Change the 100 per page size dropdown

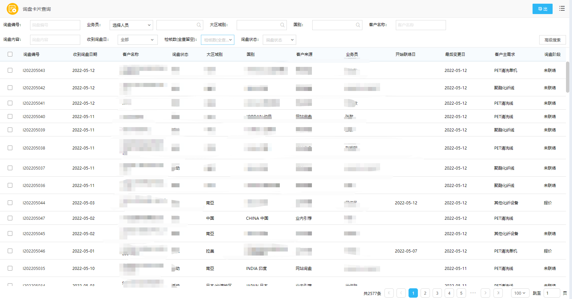tap(520, 293)
